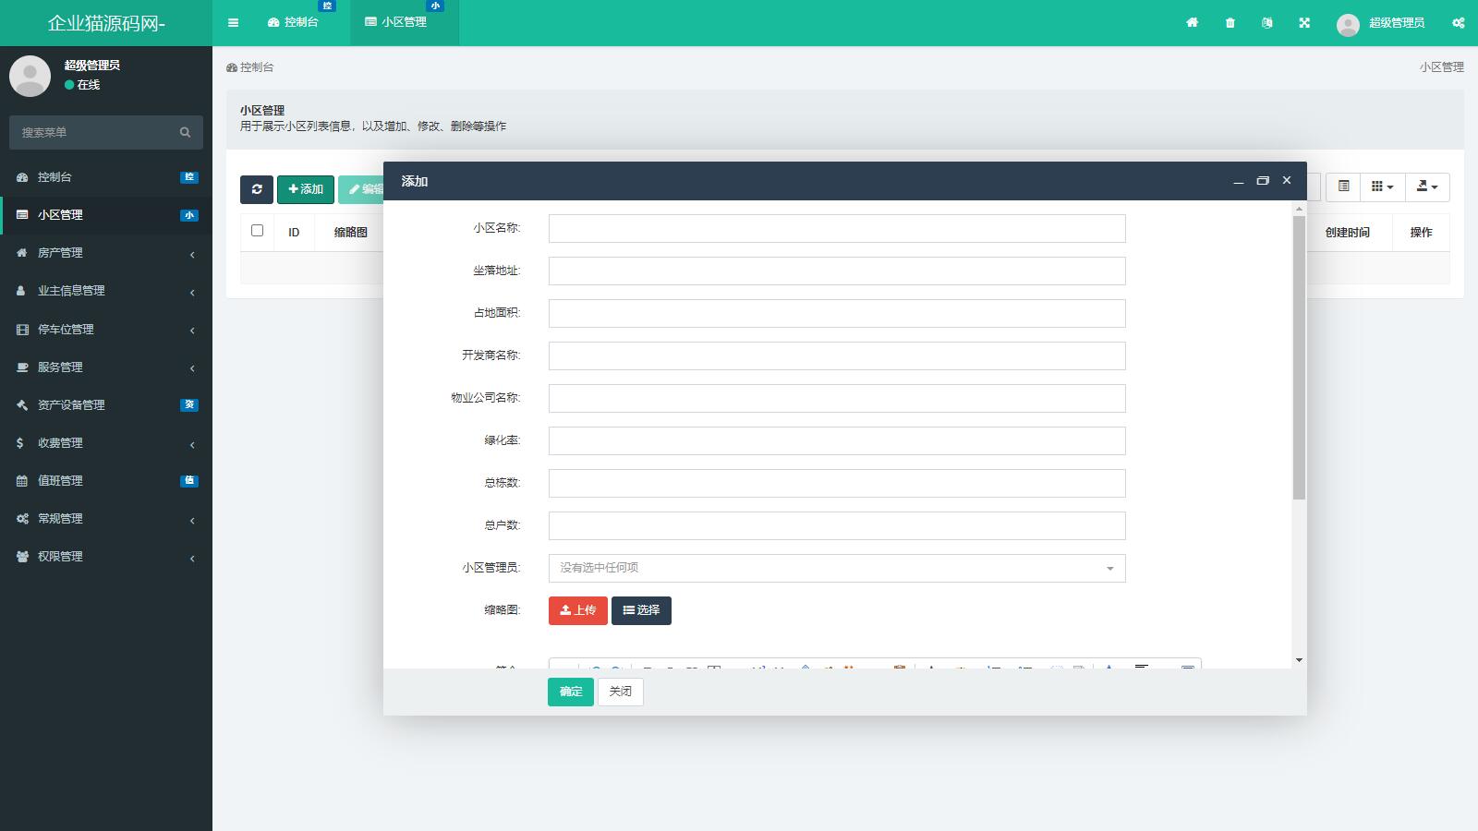Click the dashboard icon in the breadcrumb

pos(232,67)
